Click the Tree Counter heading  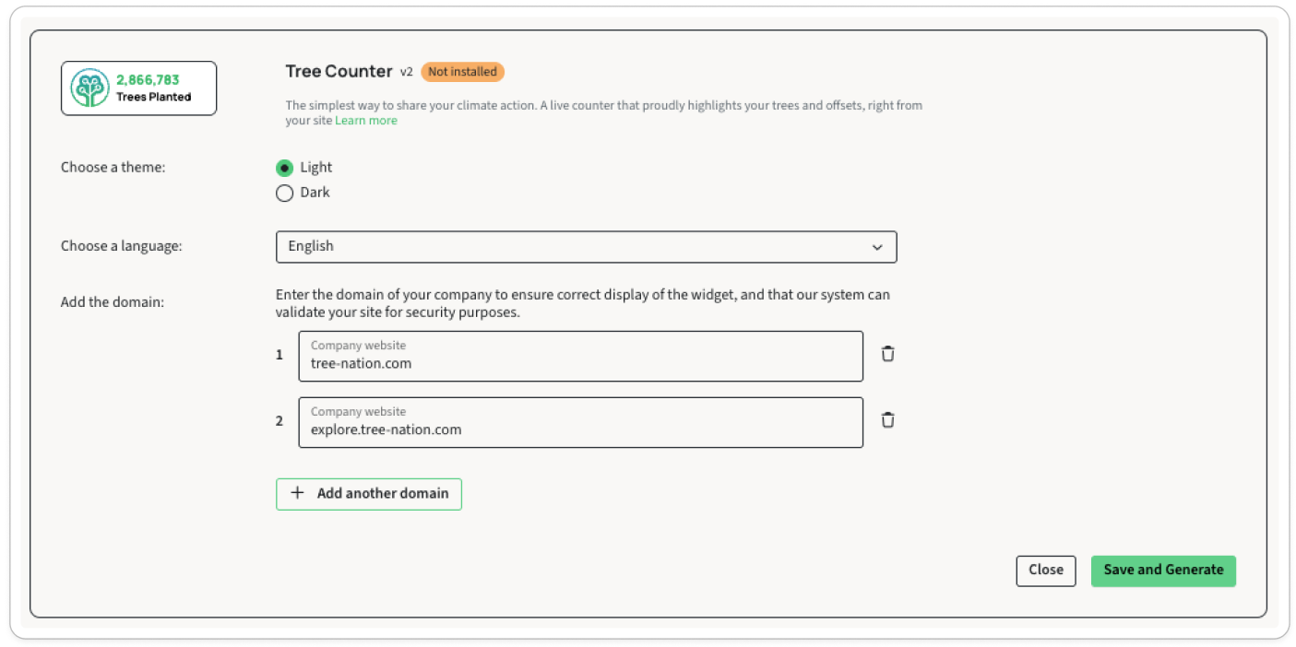339,72
